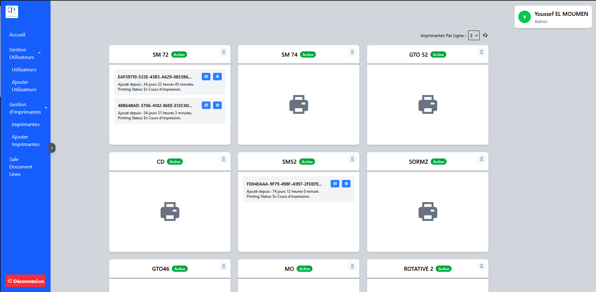This screenshot has height=292, width=596.
Task: Toggle the sidebar with the arrow handle
Action: coord(52,148)
